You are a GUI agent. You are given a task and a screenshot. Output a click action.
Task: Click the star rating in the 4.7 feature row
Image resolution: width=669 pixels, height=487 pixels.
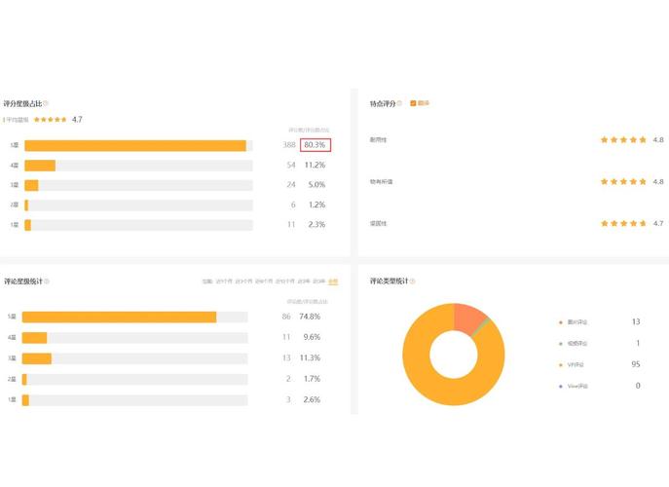[x=623, y=223]
